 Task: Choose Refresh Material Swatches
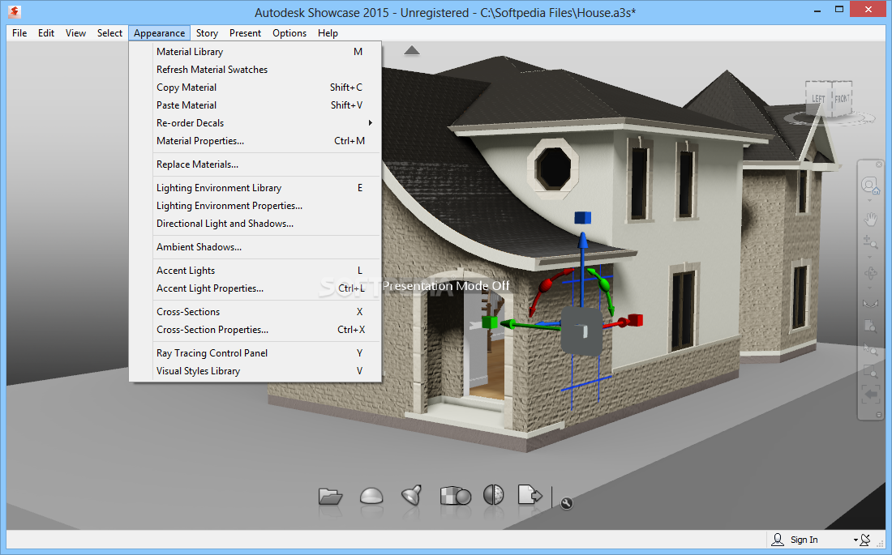coord(255,70)
